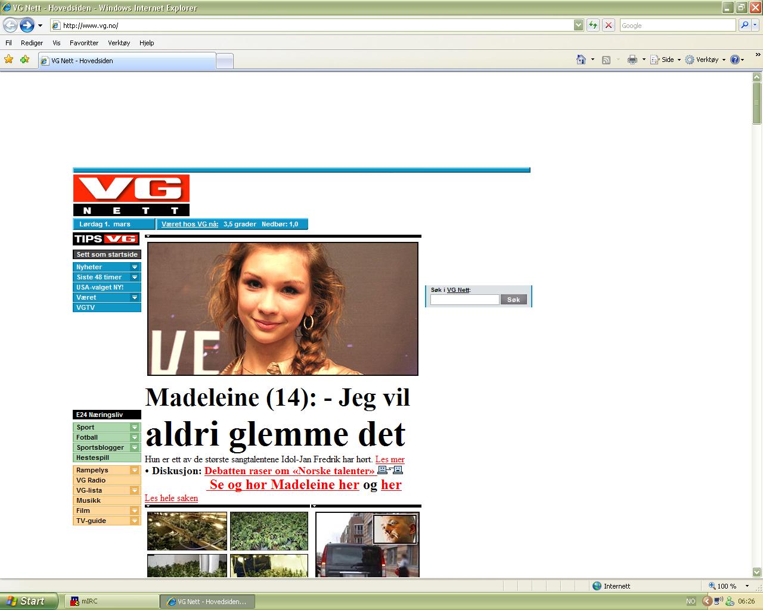This screenshot has height=610, width=763.
Task: Select the VG Nett - Hovedsiden tab
Action: tap(126, 61)
